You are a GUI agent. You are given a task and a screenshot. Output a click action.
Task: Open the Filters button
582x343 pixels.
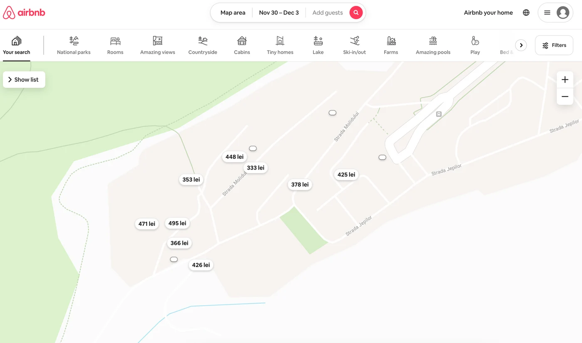554,45
